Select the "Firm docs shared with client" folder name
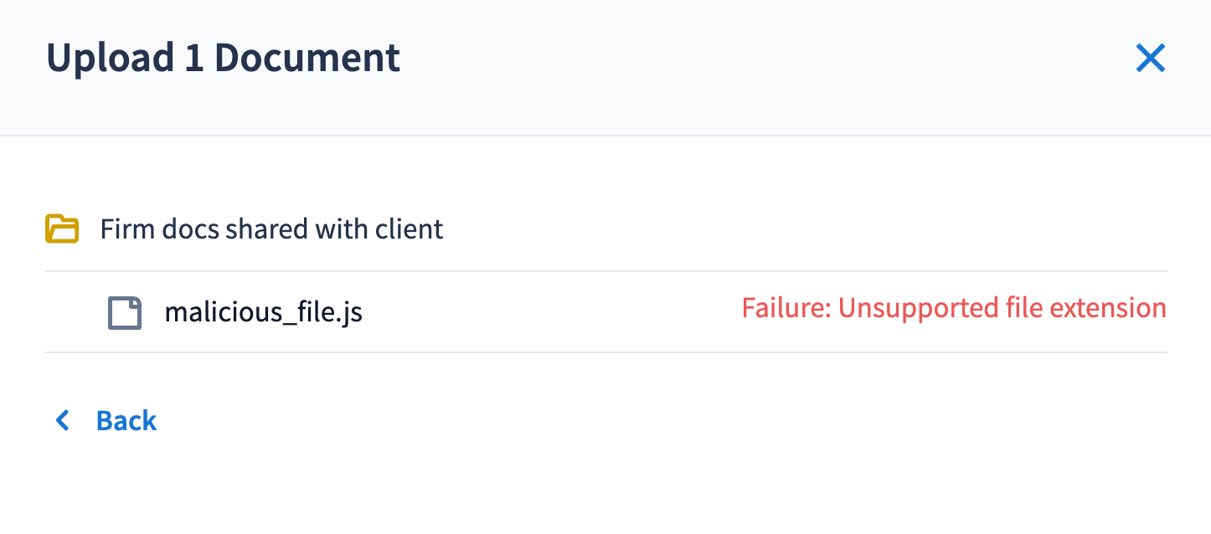The width and height of the screenshot is (1211, 534). (271, 228)
